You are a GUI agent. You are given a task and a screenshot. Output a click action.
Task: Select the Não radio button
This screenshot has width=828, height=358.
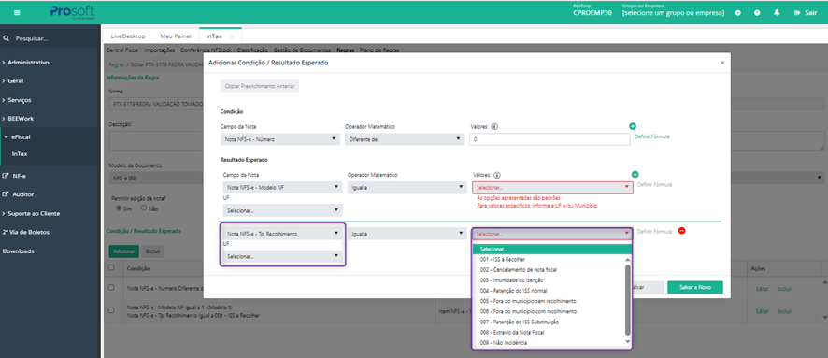pos(144,208)
